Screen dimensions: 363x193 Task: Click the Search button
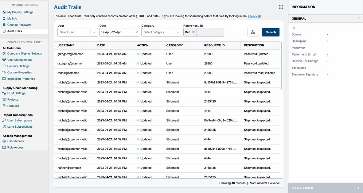point(271,32)
